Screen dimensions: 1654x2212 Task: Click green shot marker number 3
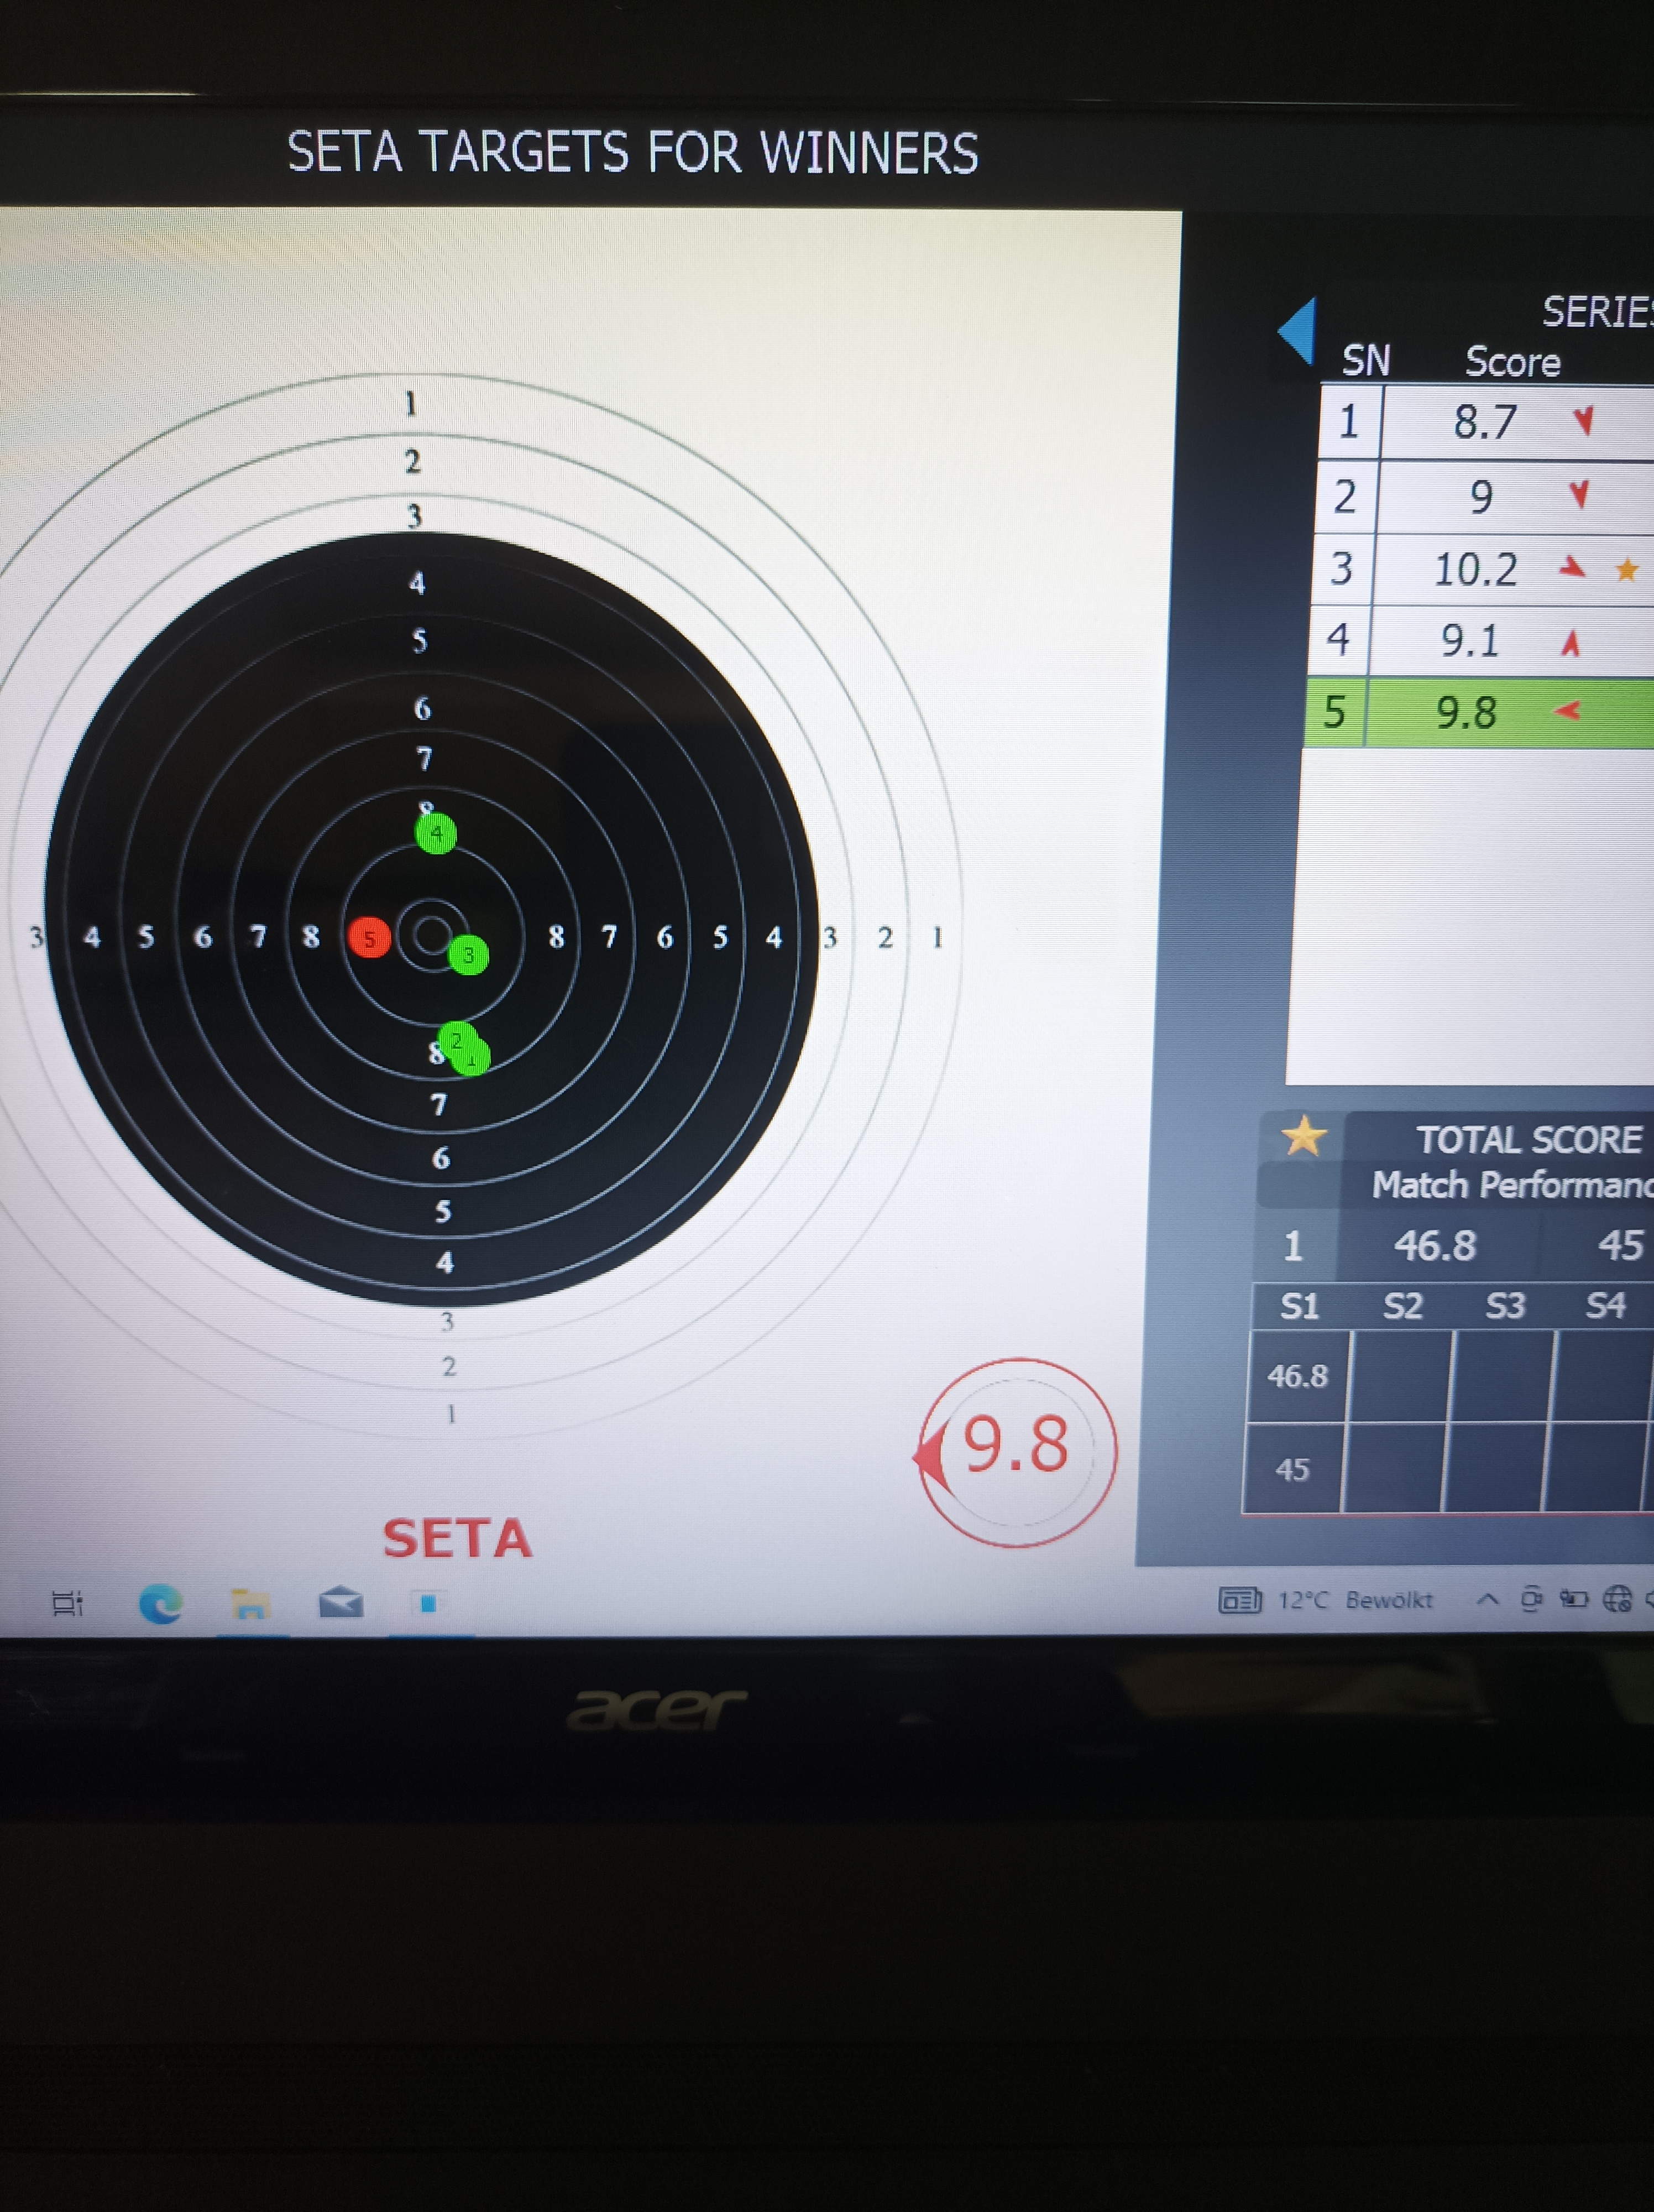pos(468,955)
